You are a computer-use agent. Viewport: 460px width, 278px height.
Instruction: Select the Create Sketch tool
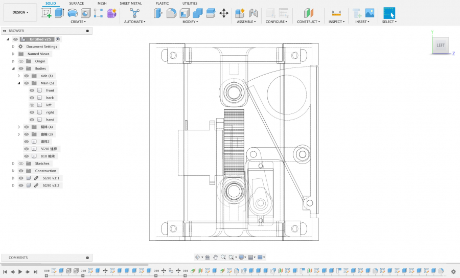point(47,13)
